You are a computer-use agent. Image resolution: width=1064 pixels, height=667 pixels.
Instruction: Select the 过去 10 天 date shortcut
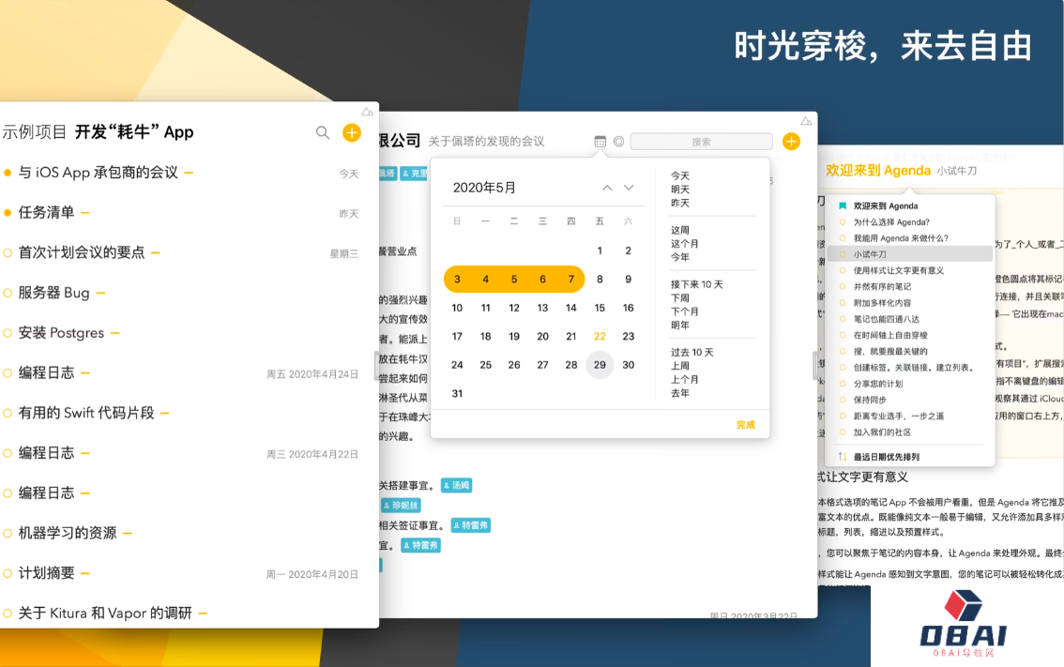coord(692,353)
